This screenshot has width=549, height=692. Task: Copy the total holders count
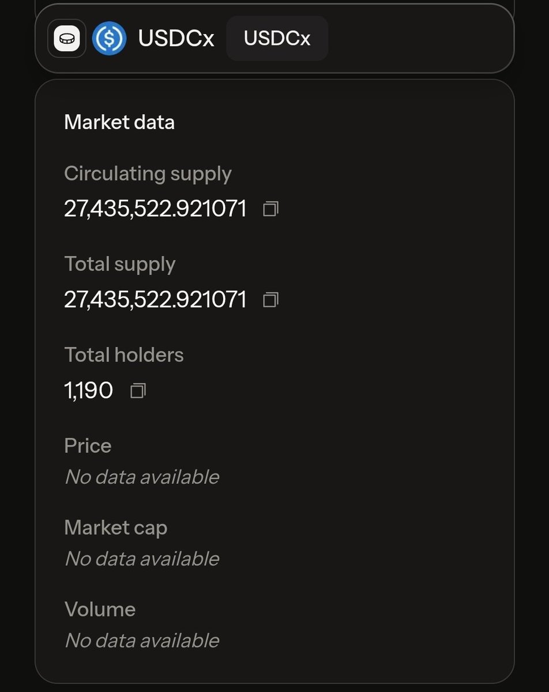coord(138,391)
